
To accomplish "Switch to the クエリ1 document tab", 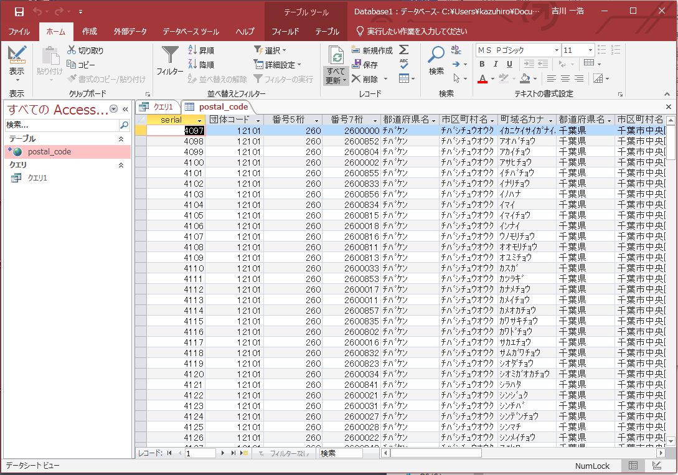I will tap(158, 107).
